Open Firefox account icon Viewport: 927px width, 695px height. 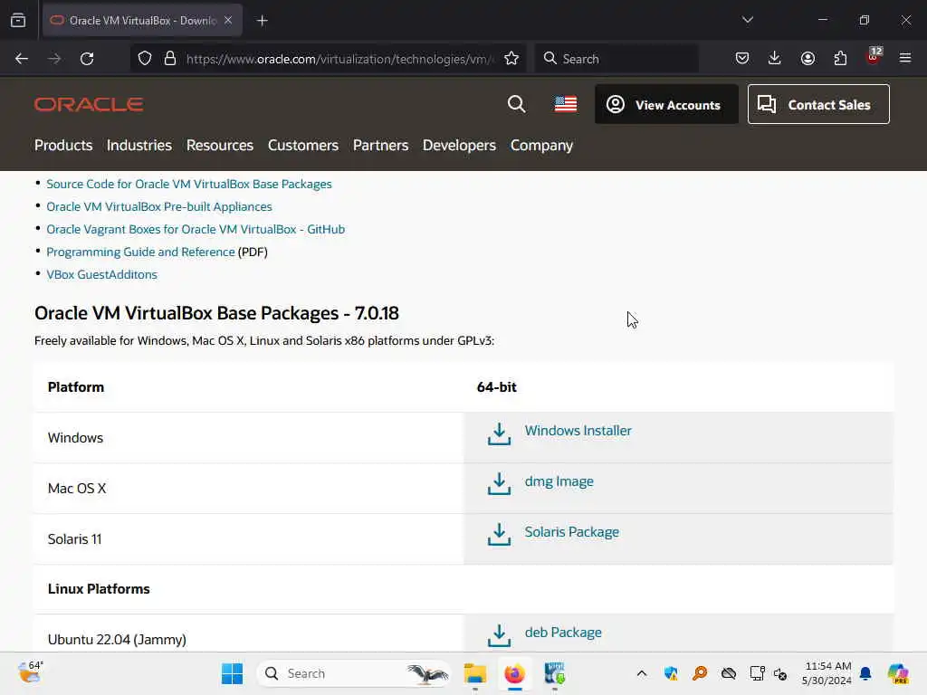coord(808,59)
